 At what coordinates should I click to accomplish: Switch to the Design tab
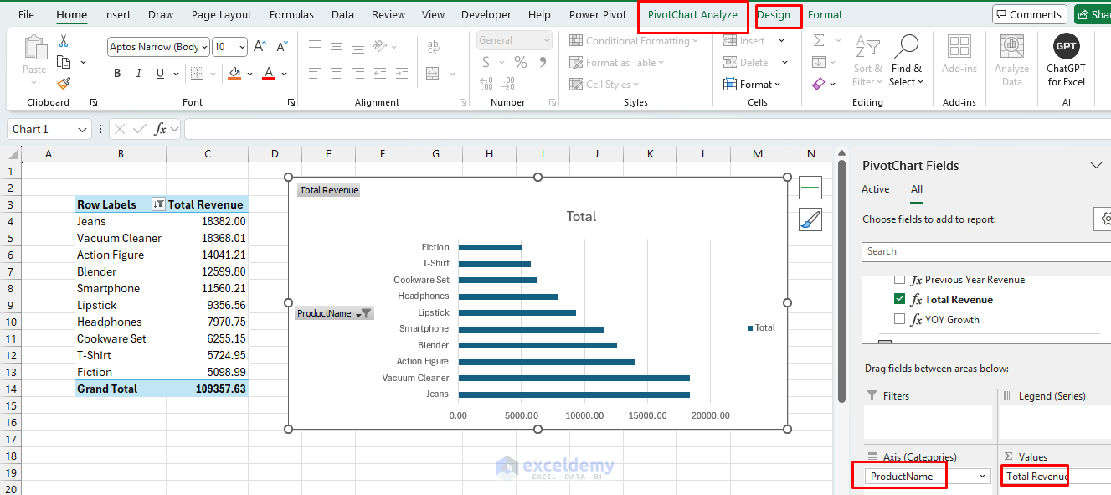[774, 14]
